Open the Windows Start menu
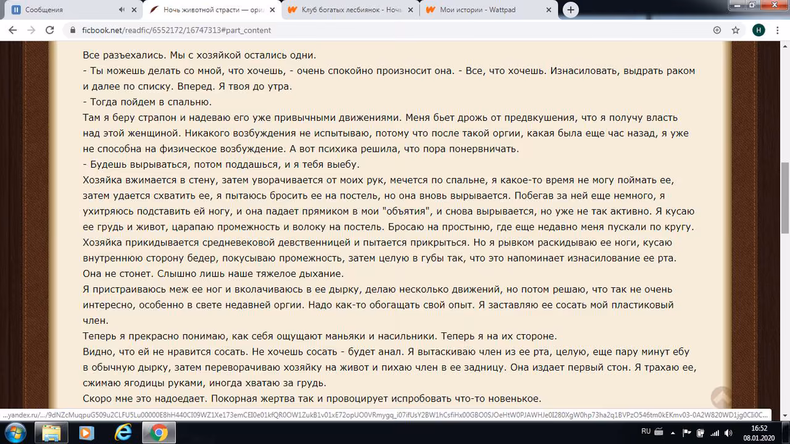The image size is (790, 444). (x=14, y=432)
